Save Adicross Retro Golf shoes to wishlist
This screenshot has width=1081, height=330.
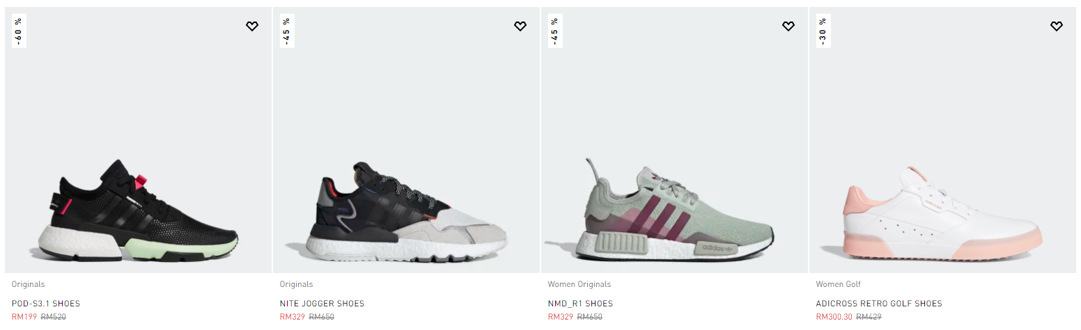click(1057, 26)
